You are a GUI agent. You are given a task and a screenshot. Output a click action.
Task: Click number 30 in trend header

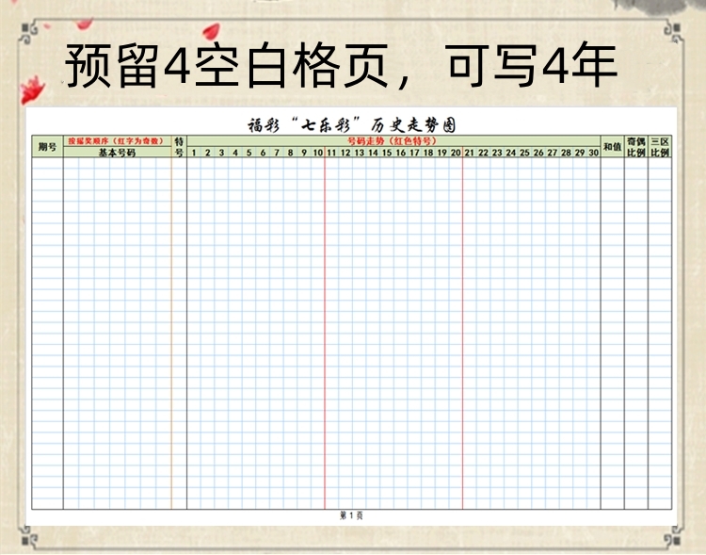[x=593, y=153]
